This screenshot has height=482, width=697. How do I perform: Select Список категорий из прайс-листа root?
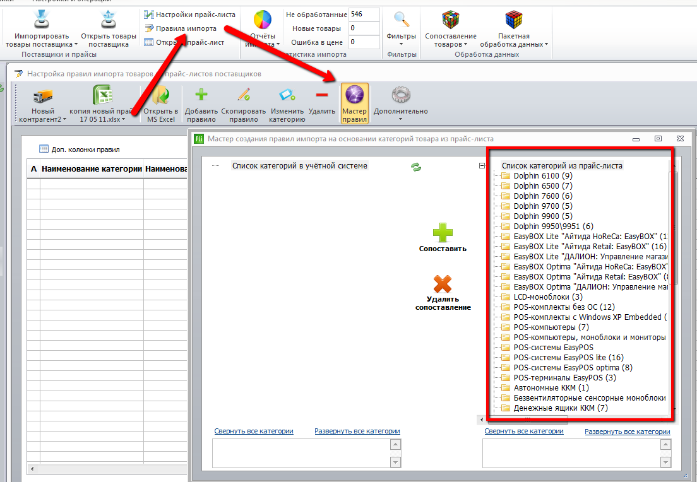(562, 166)
